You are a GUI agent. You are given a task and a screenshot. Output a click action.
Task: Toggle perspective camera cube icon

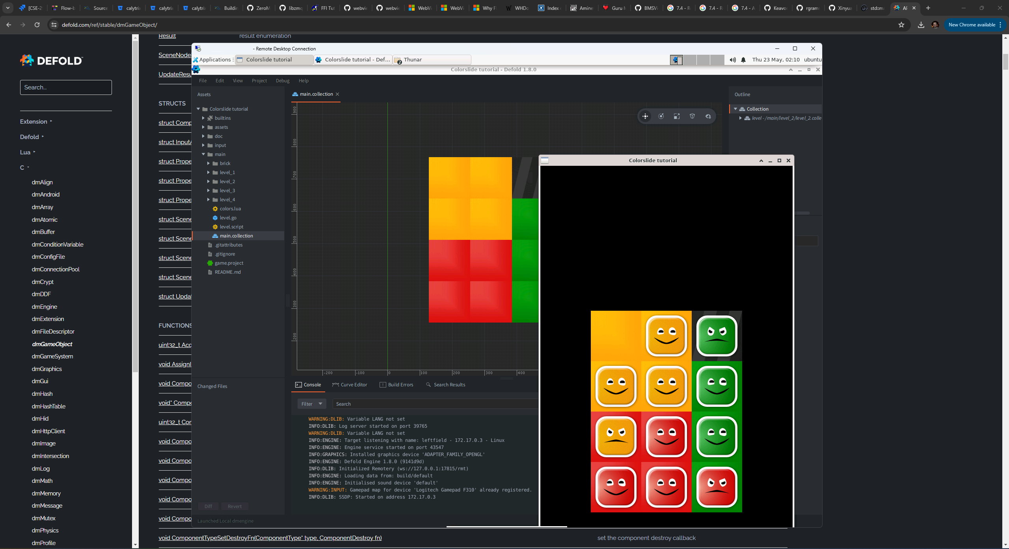point(693,116)
